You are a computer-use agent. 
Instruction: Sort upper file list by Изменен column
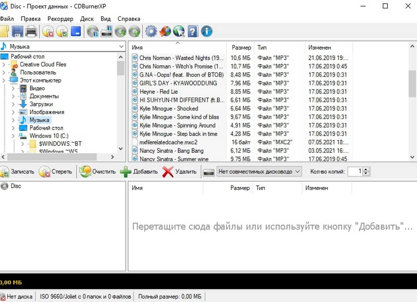[329, 48]
